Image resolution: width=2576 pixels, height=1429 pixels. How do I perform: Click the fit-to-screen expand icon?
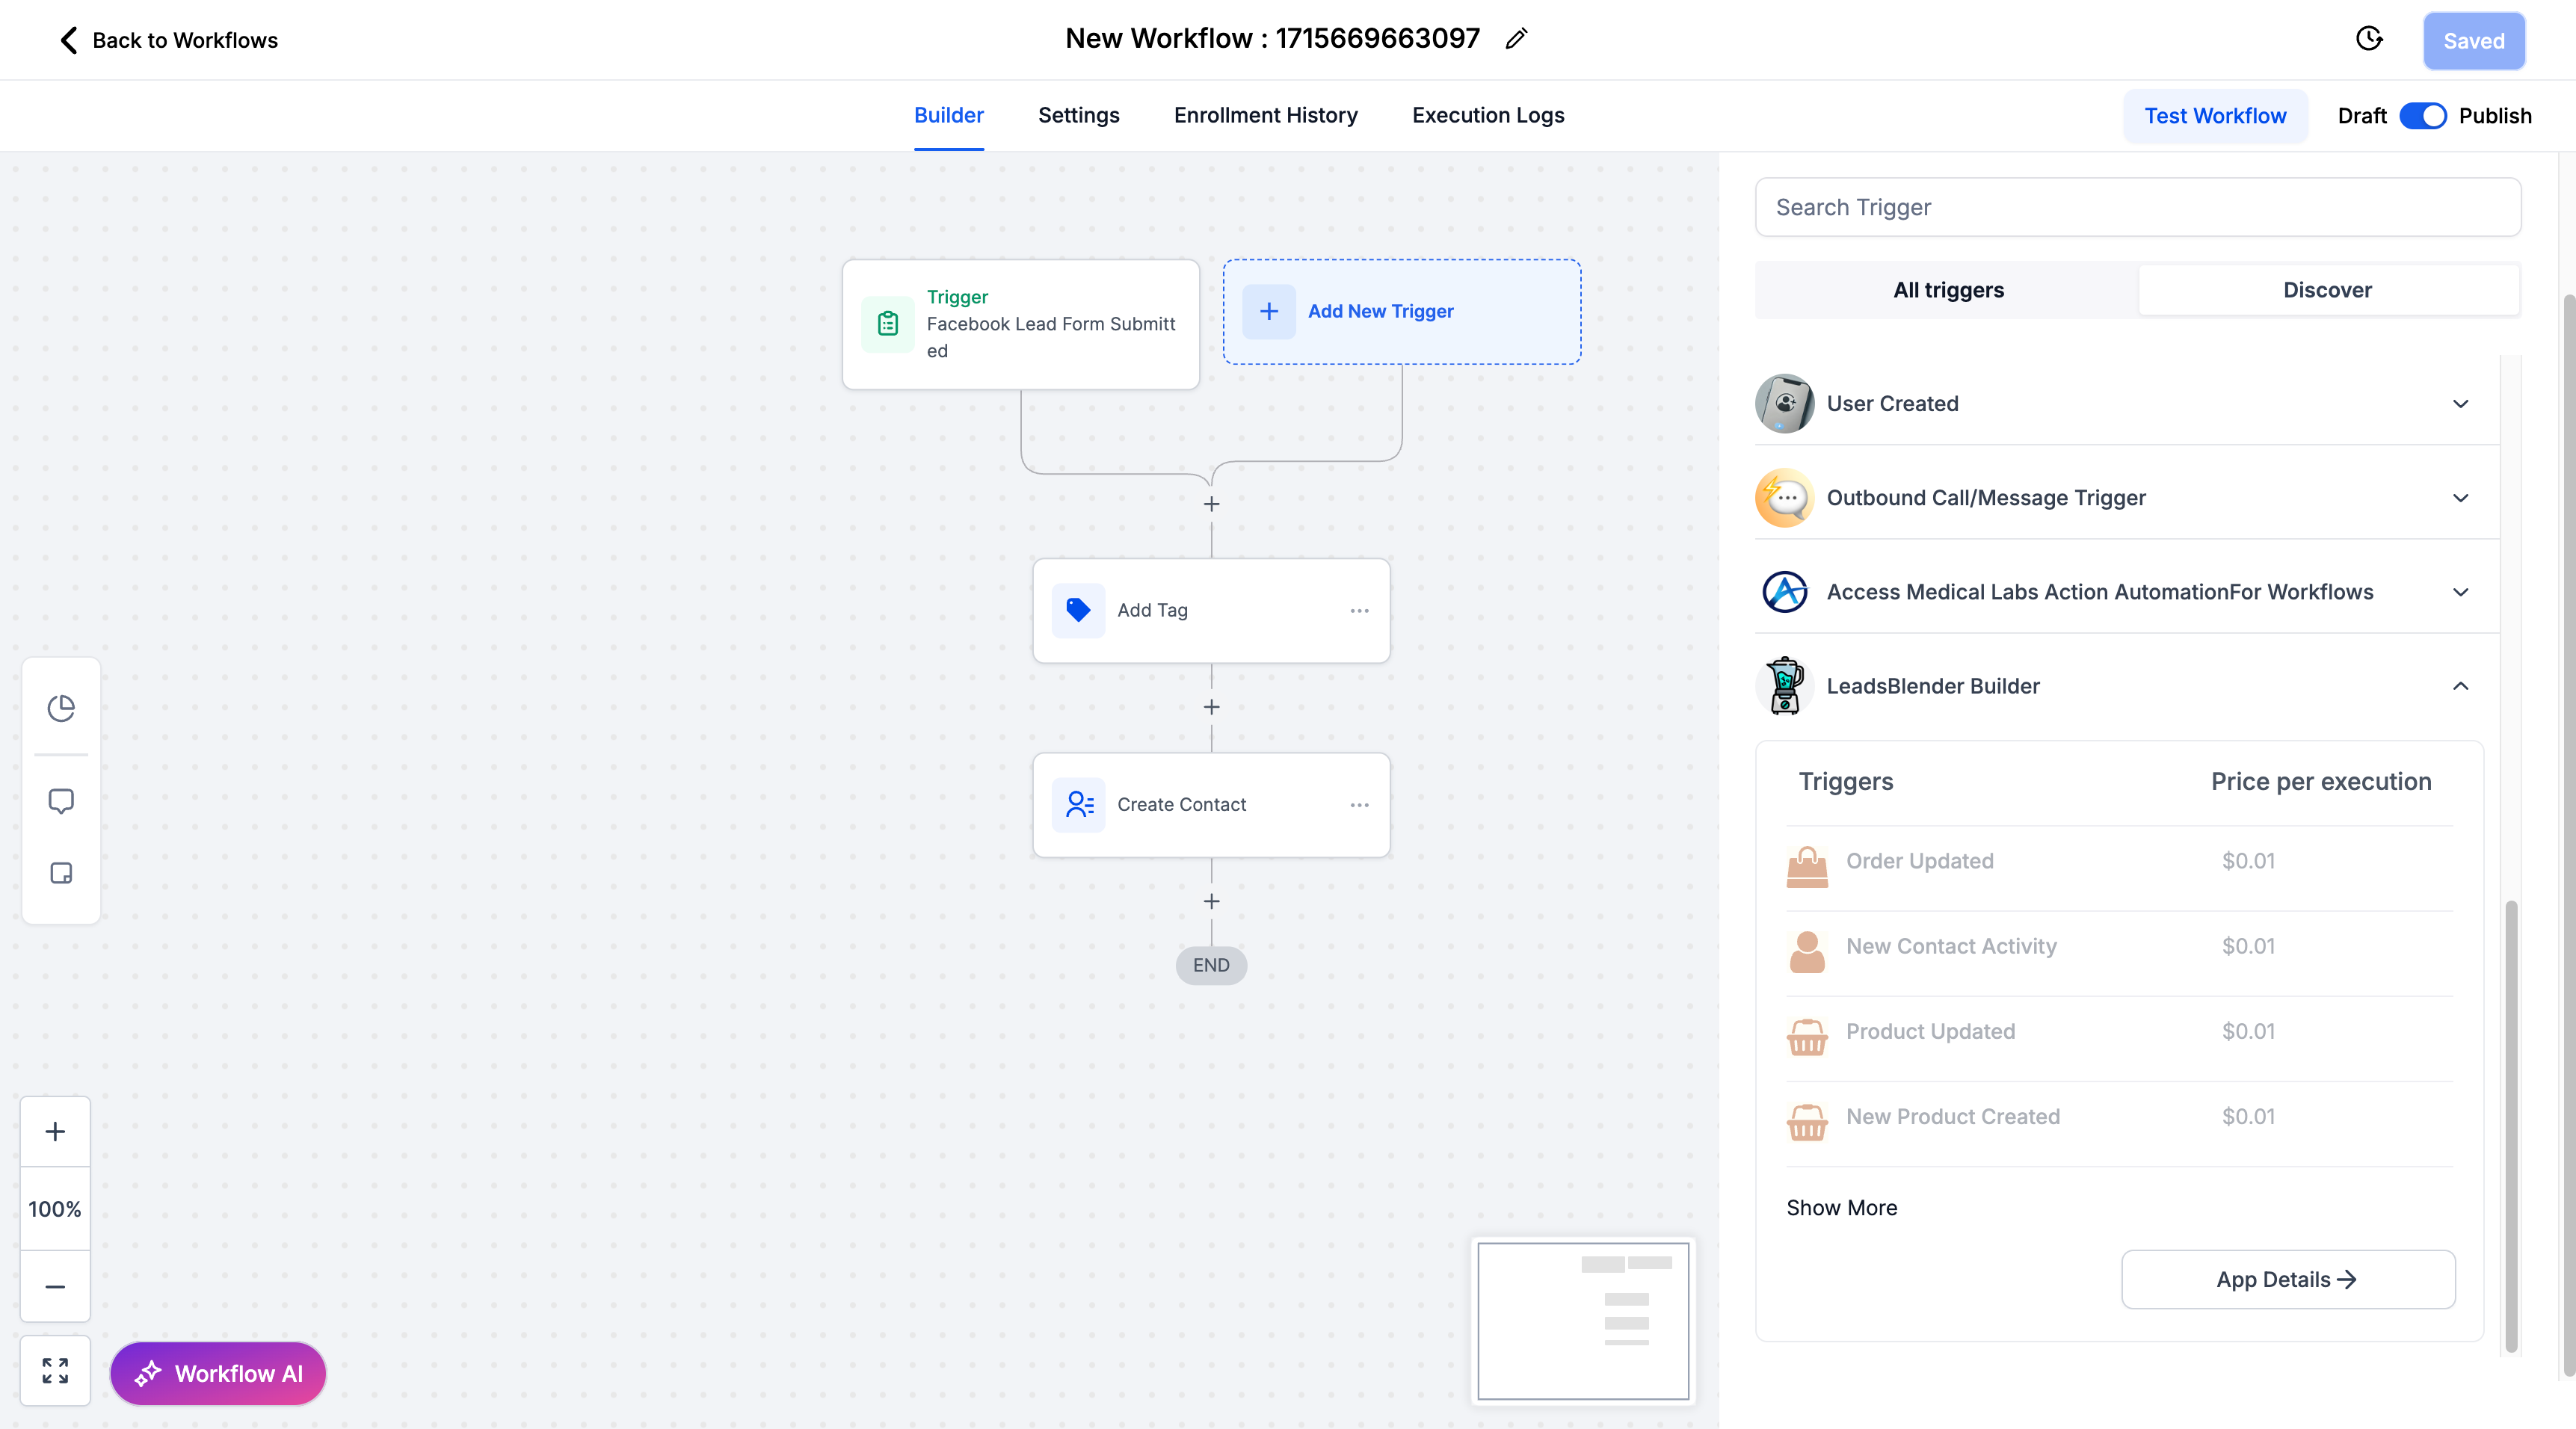point(55,1370)
